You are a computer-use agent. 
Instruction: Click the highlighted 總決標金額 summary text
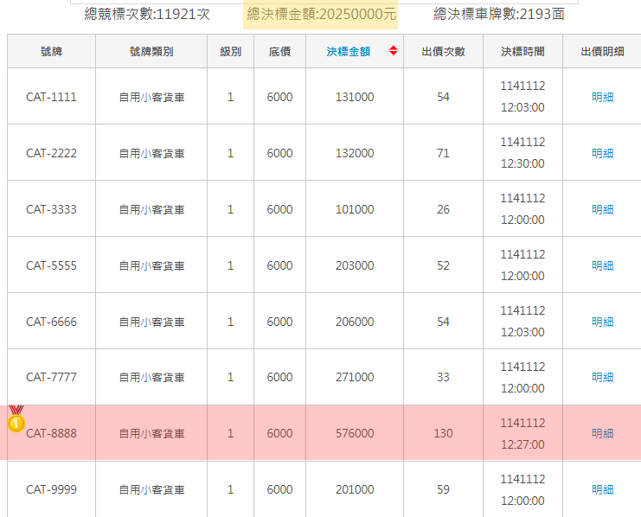pyautogui.click(x=321, y=14)
